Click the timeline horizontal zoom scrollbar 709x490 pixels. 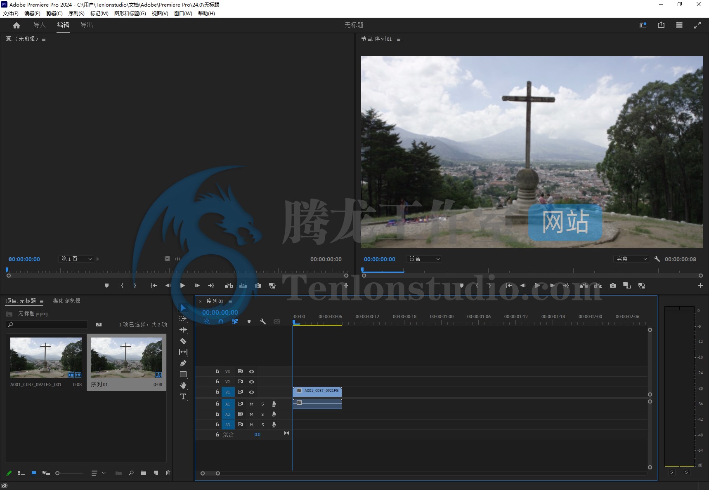coord(210,474)
